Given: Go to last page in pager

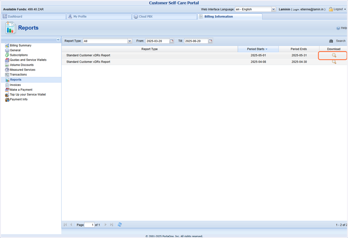Looking at the screenshot, I should point(112,225).
